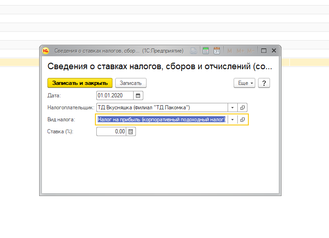This screenshot has height=238, width=329.
Task: Open the calculator icon in title bar
Action: [206, 51]
